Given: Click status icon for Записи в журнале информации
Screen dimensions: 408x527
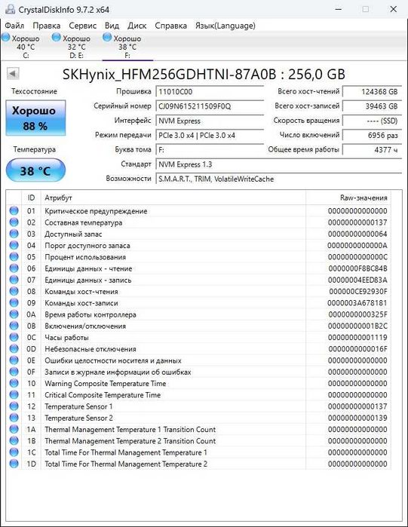Looking at the screenshot, I should (14, 372).
